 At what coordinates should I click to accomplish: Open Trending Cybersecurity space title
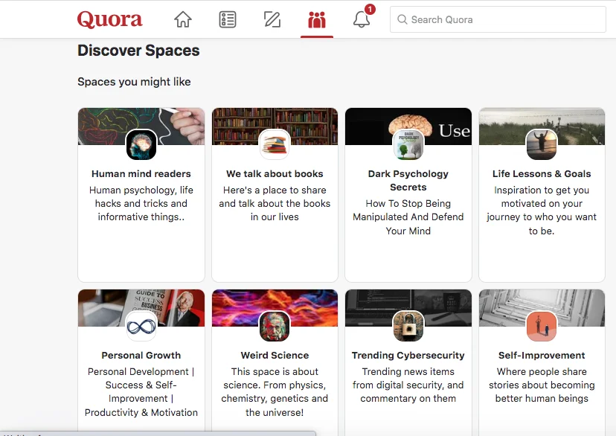click(408, 355)
